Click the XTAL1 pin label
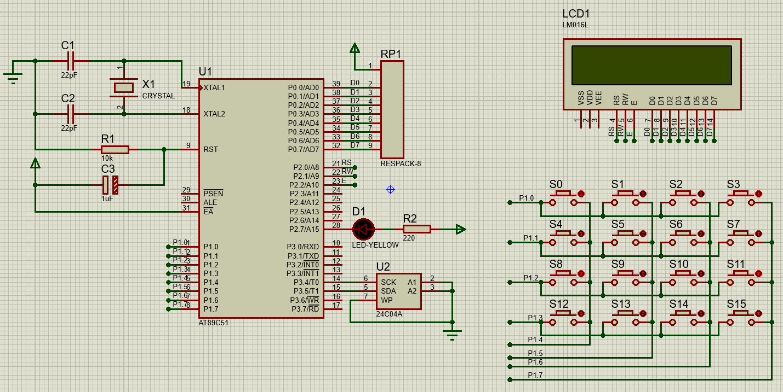 [214, 87]
